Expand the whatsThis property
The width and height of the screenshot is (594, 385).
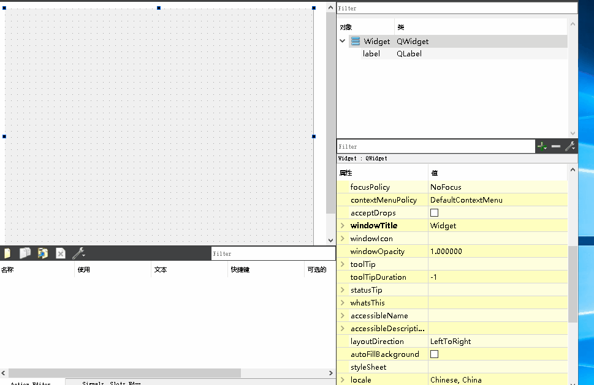click(x=343, y=302)
